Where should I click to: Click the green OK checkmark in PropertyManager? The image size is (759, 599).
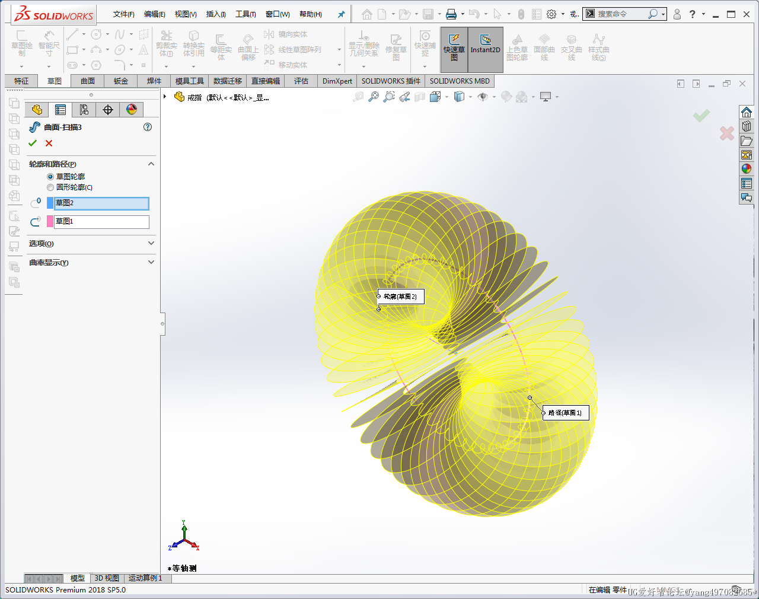[33, 143]
